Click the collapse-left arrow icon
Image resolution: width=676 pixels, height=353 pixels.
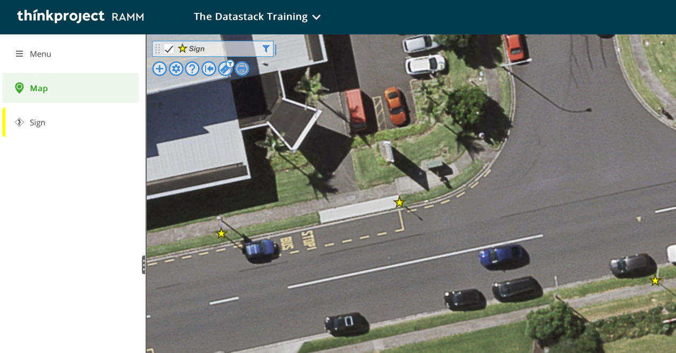point(209,69)
